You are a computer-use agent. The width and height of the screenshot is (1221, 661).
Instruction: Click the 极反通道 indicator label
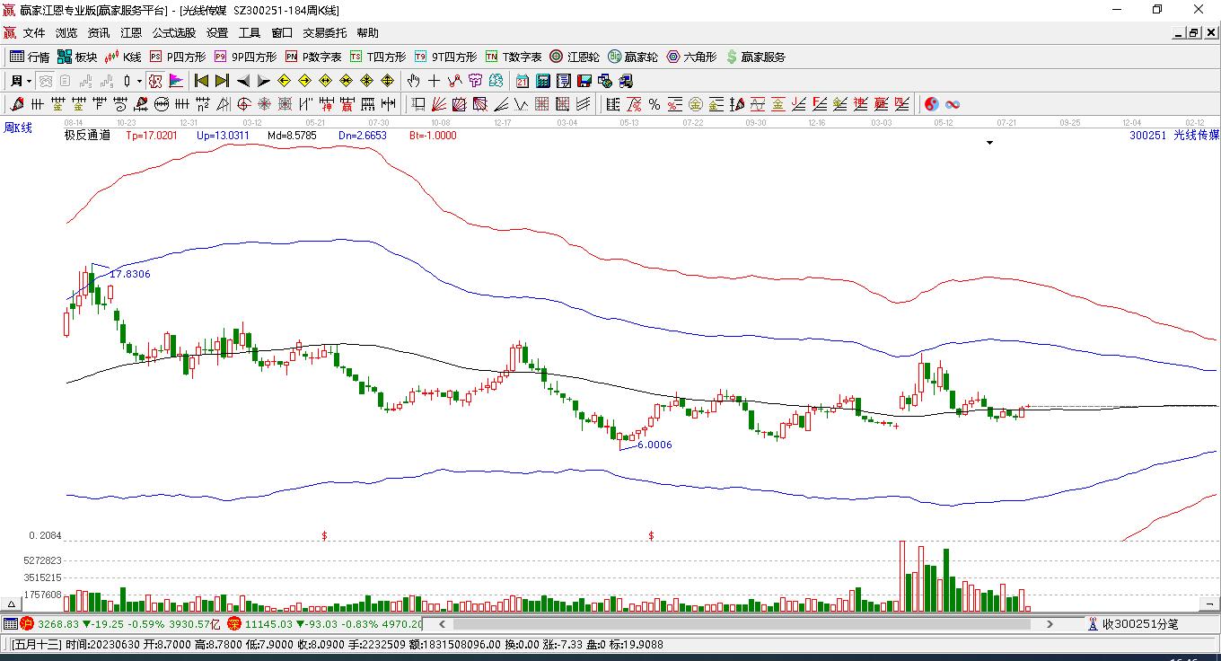87,136
